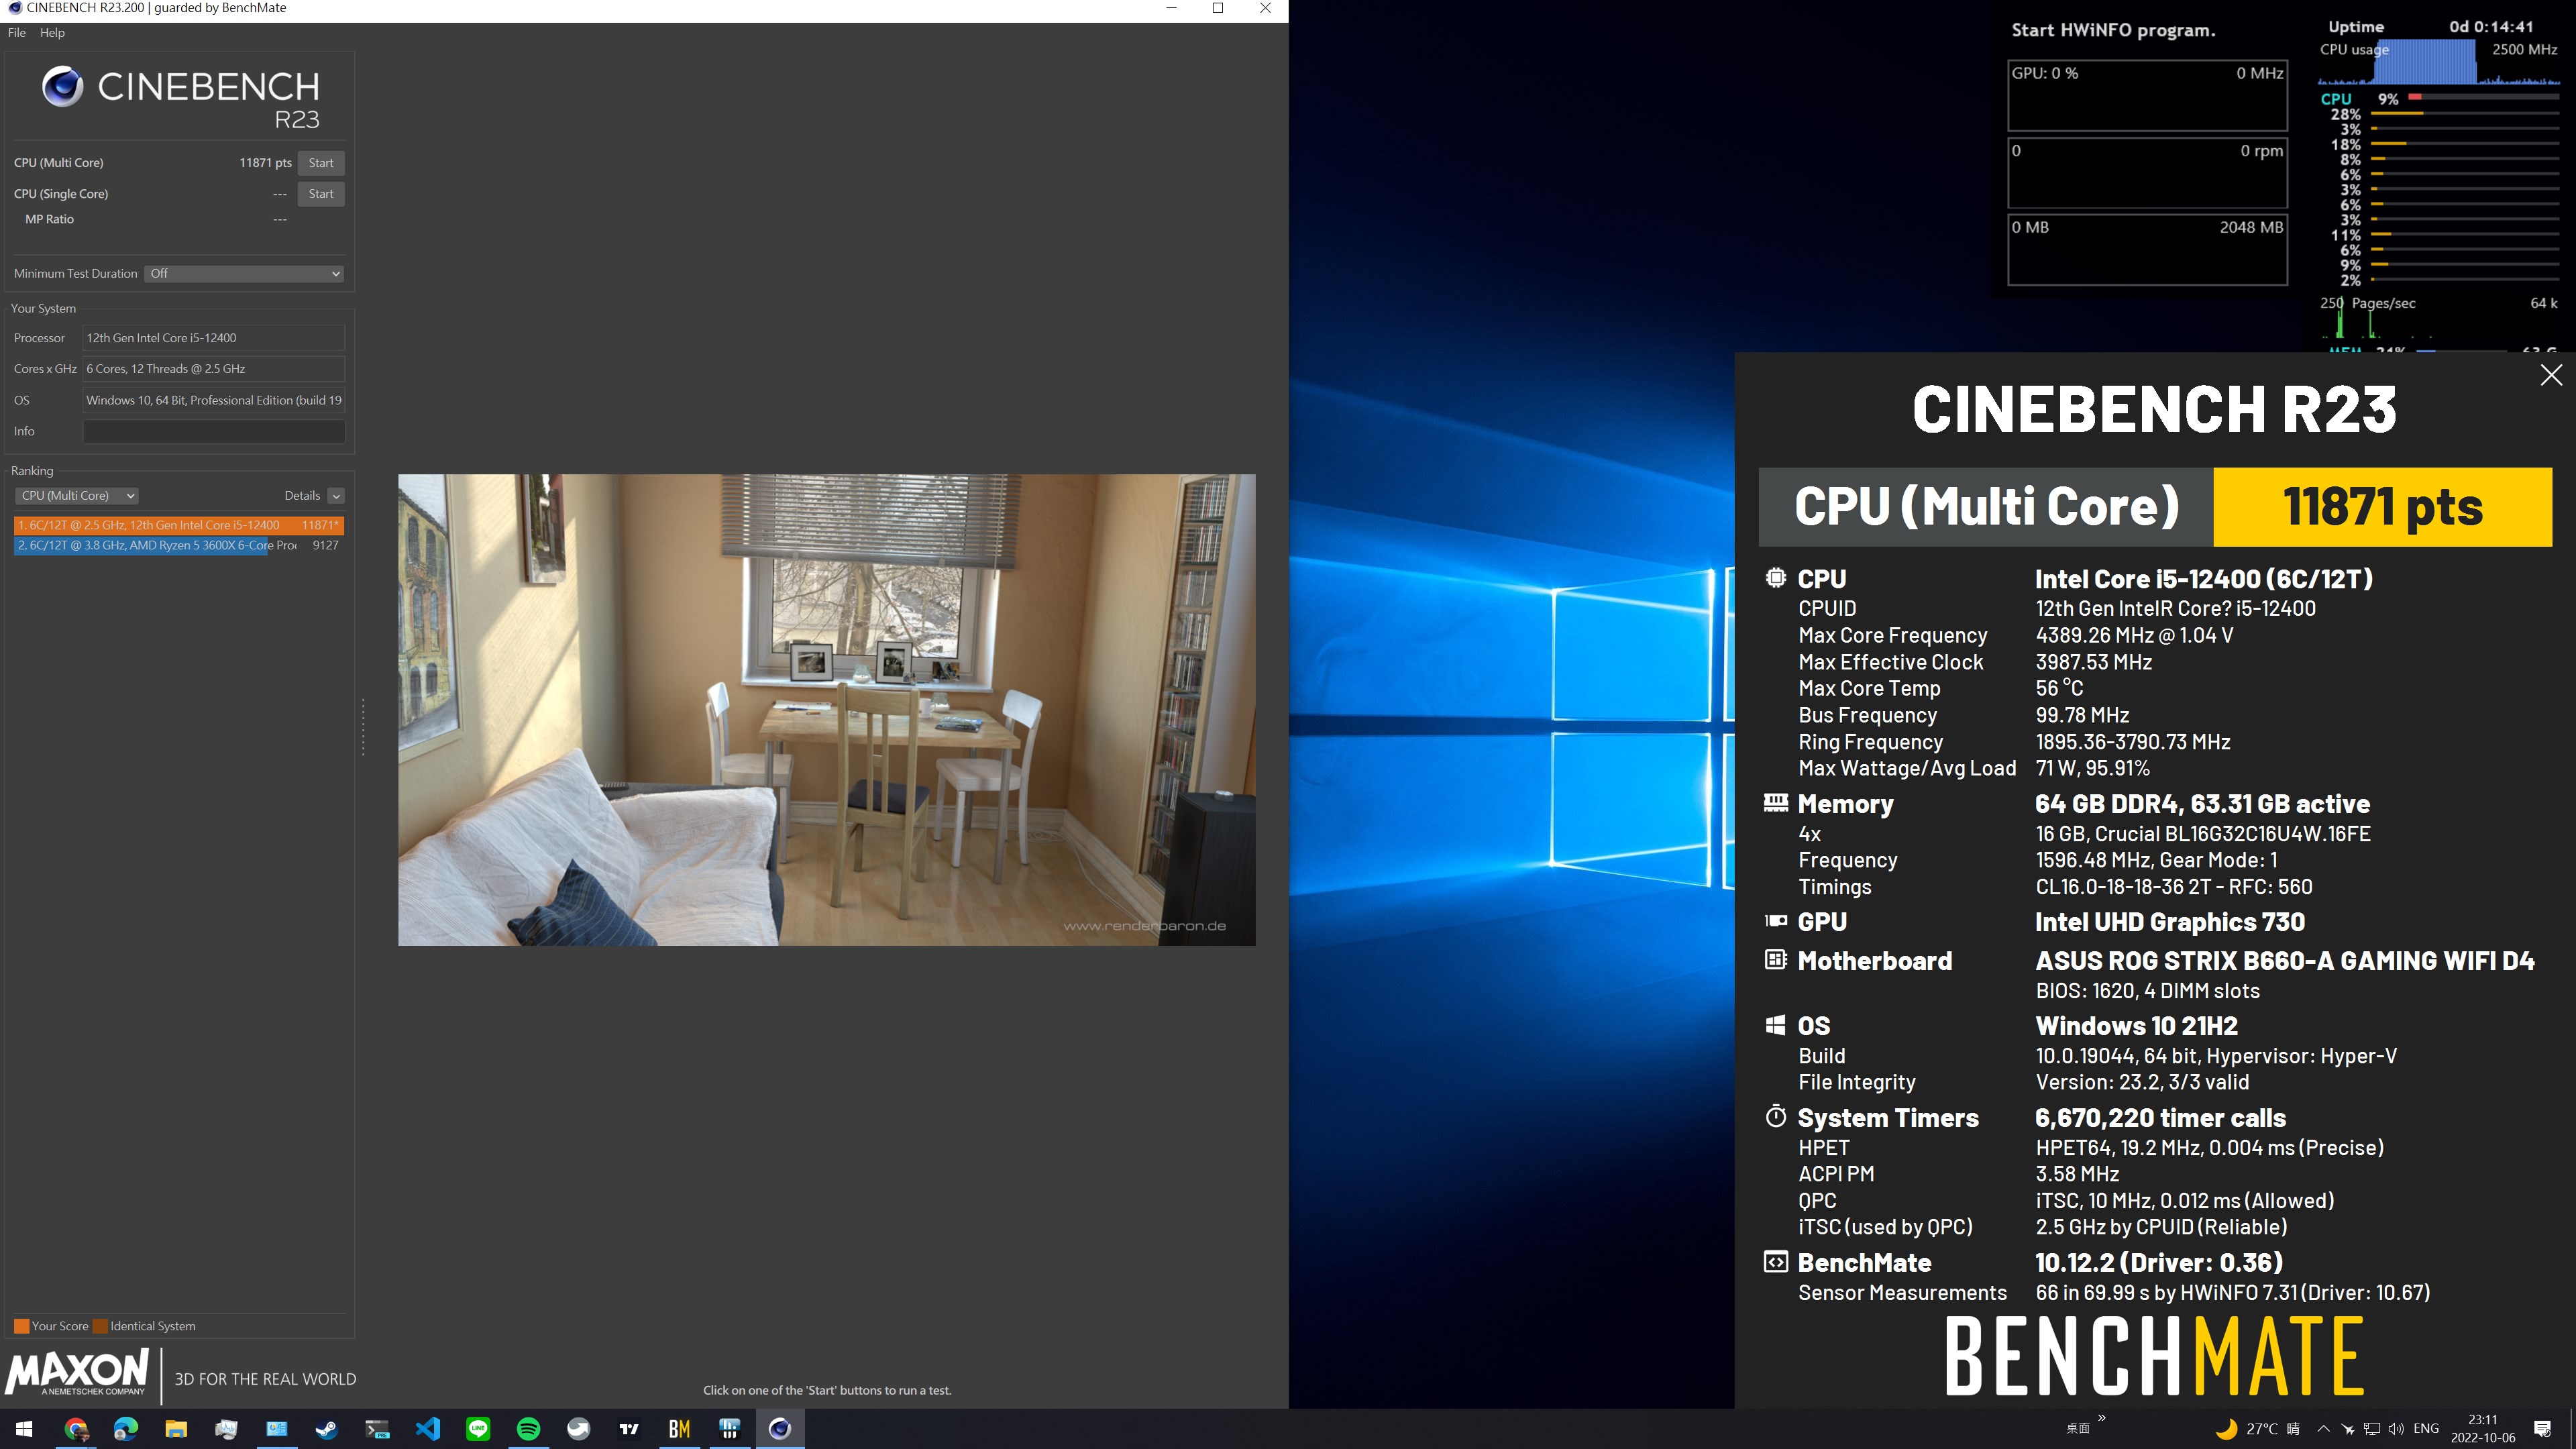Click the rendered room image preview
The width and height of the screenshot is (2576, 1449).
click(827, 710)
